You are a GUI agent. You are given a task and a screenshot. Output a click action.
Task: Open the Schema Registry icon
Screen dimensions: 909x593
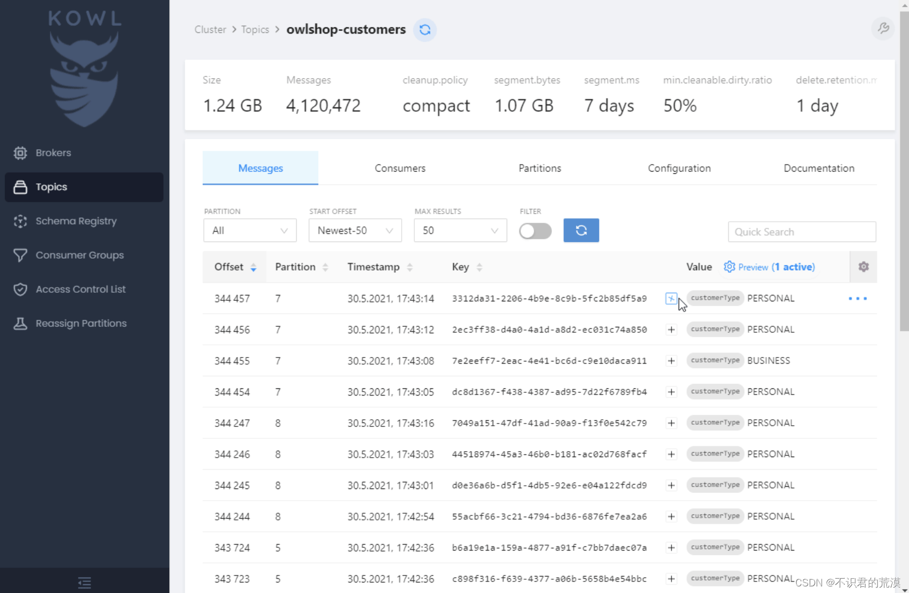20,221
